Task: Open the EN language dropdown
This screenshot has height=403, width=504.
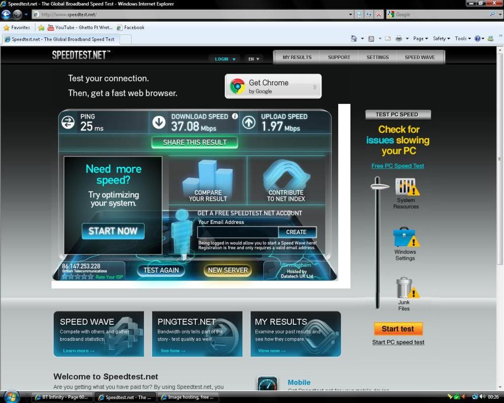Action: point(253,59)
